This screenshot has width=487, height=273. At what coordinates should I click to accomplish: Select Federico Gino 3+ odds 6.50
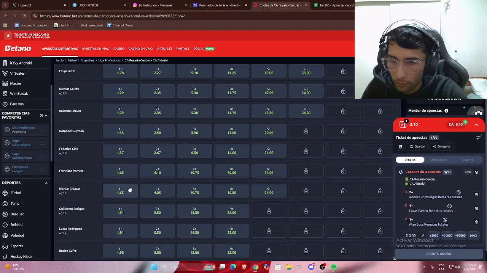(194, 151)
